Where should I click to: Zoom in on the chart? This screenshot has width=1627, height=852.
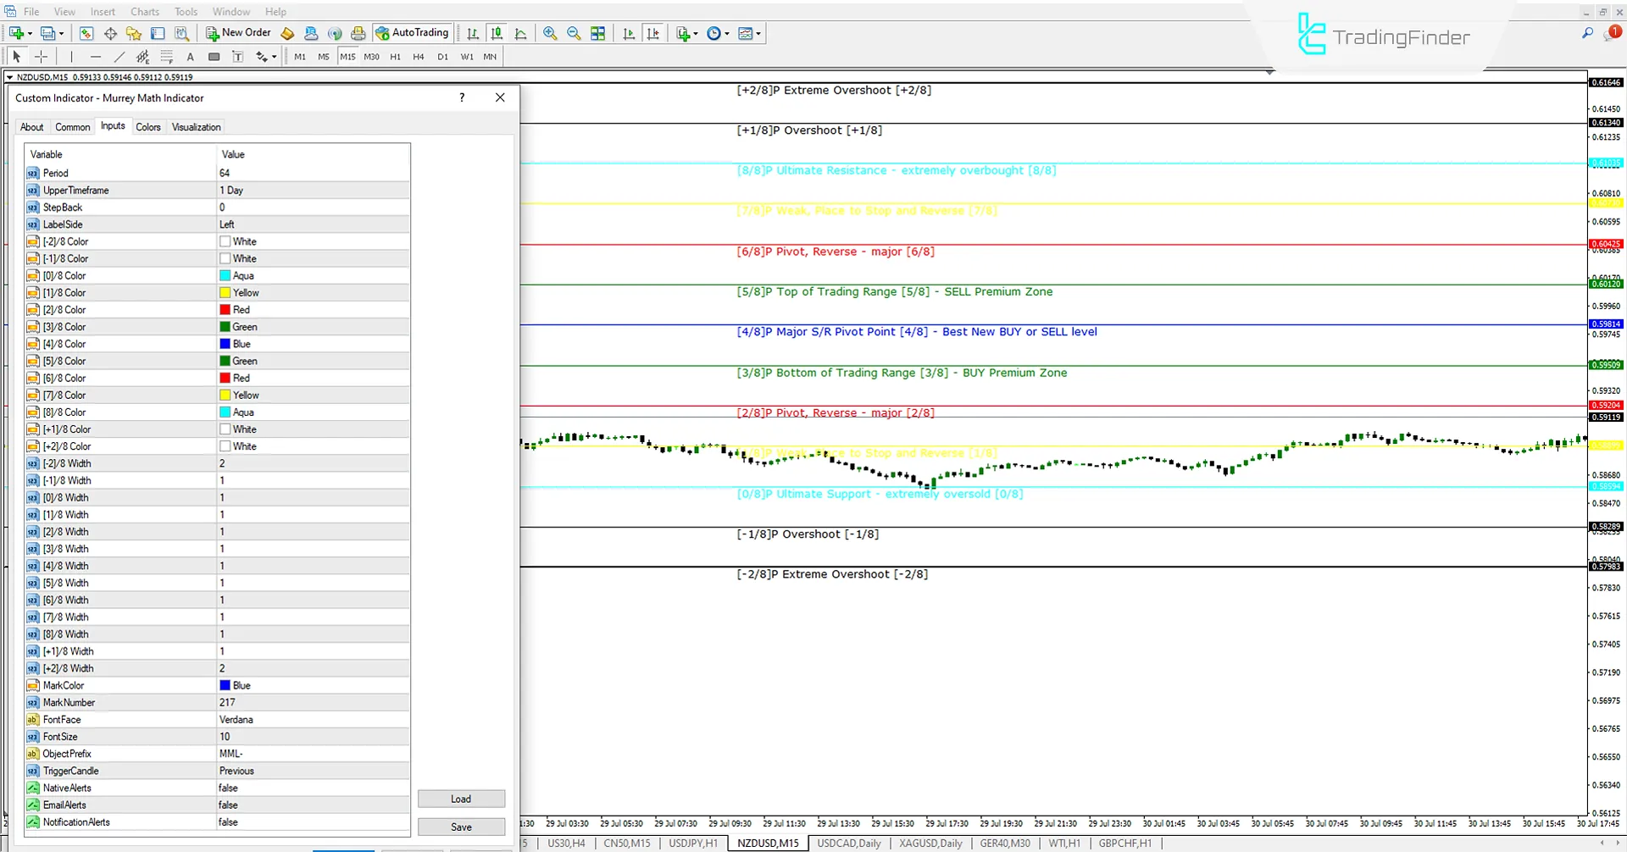pos(550,33)
